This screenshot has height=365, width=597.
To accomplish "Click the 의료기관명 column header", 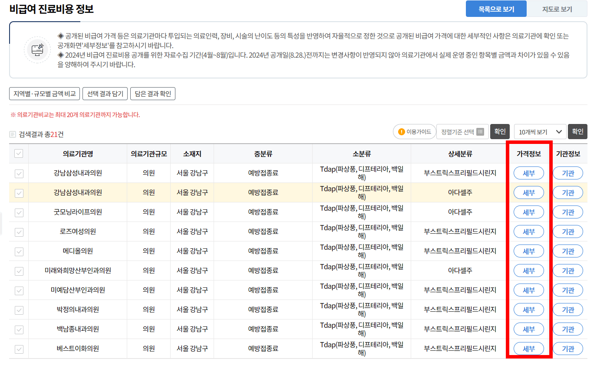I will tap(78, 153).
